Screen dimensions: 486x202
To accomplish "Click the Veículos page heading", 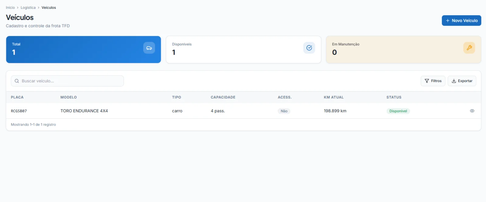I will [20, 17].
